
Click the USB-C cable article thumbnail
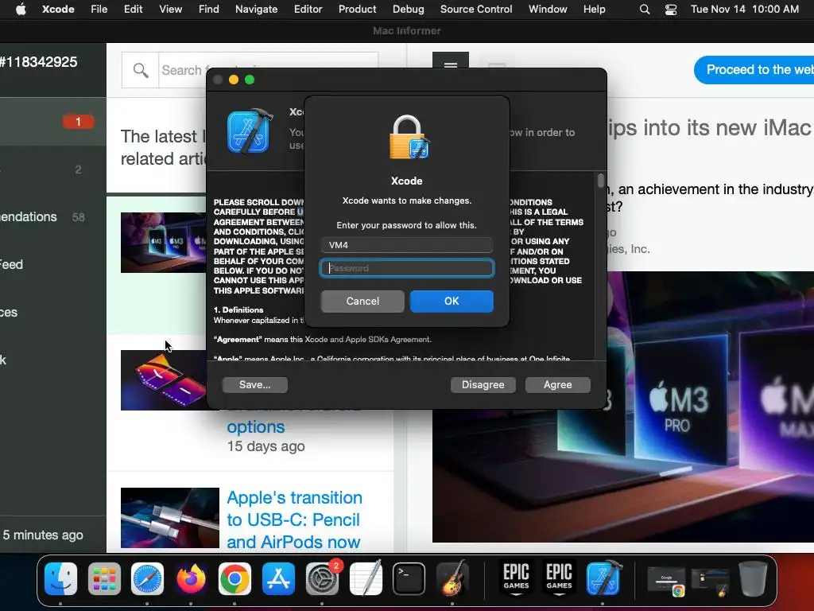[170, 517]
